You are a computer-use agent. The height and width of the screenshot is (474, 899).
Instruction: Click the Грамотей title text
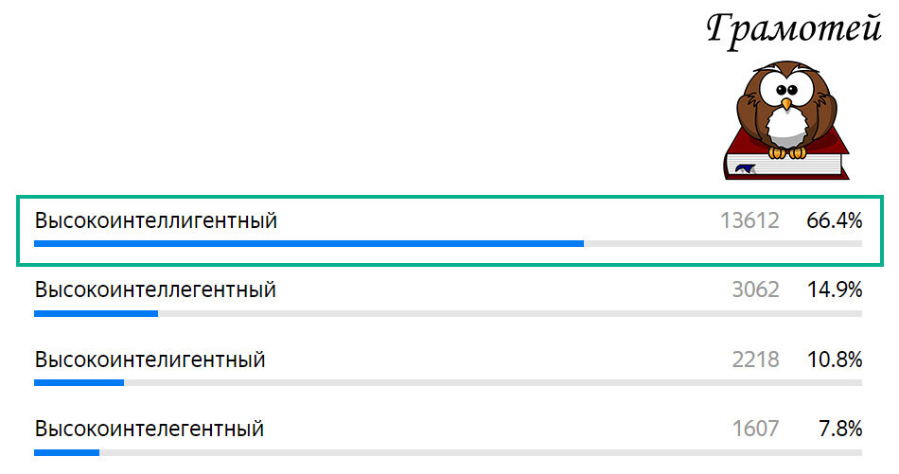(794, 30)
